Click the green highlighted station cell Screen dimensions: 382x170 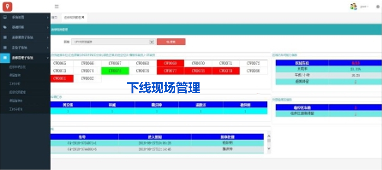[x=115, y=71]
